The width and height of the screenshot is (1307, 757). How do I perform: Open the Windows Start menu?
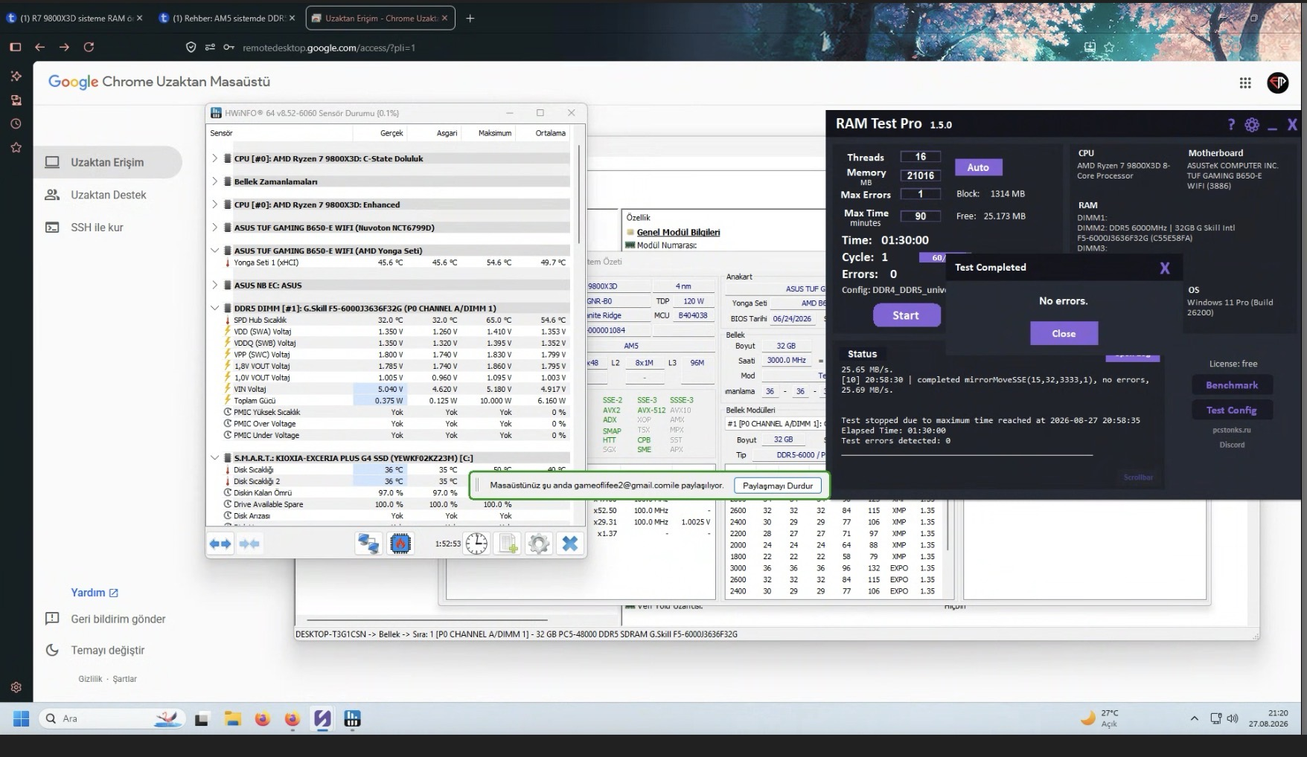(21, 718)
